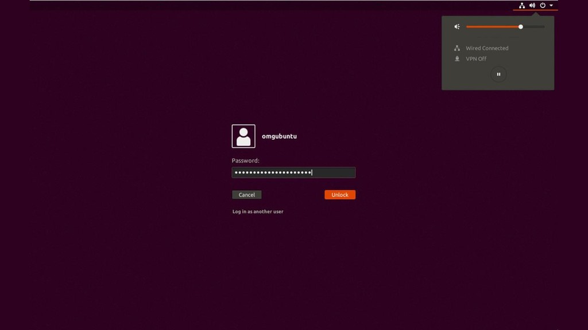The height and width of the screenshot is (330, 588).
Task: Adjust the volume slider handle
Action: [520, 26]
